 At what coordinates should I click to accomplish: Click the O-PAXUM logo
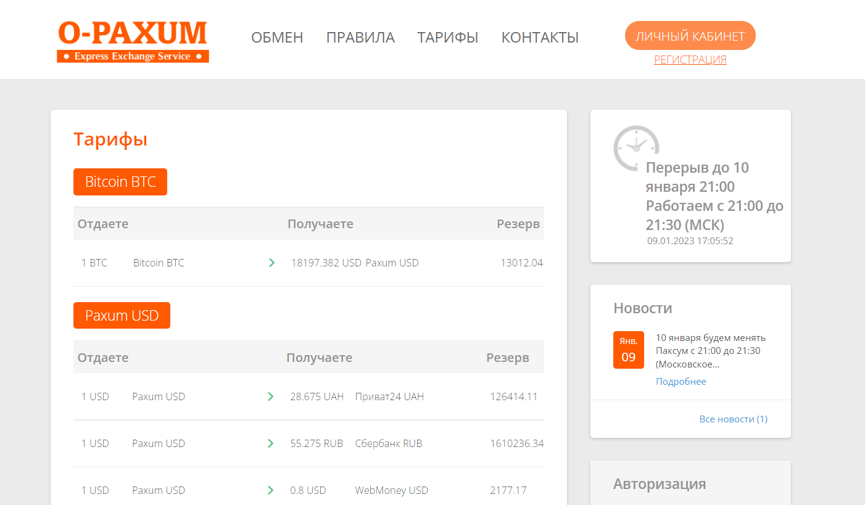click(133, 41)
